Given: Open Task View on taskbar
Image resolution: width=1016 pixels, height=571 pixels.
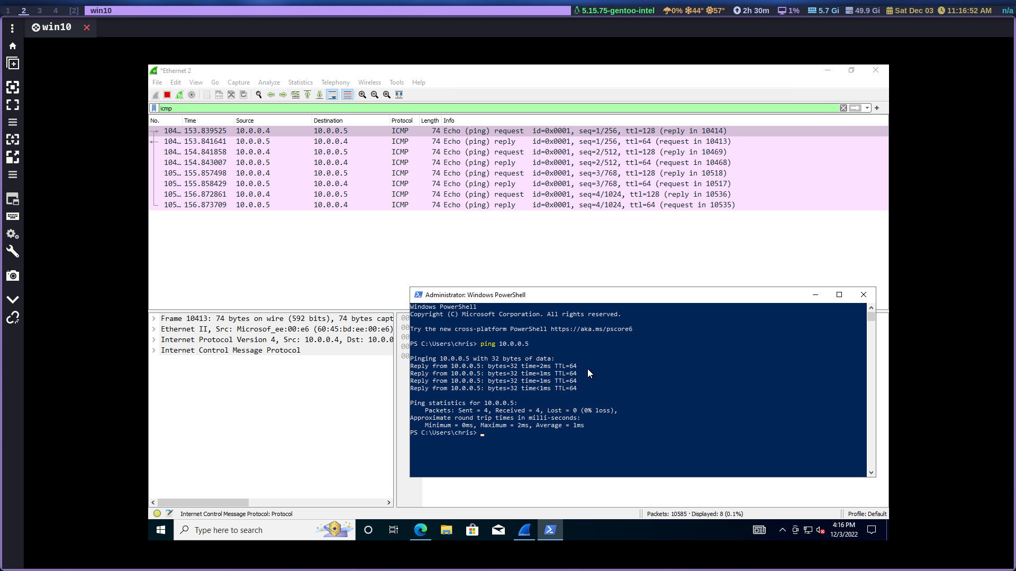Looking at the screenshot, I should 394,530.
